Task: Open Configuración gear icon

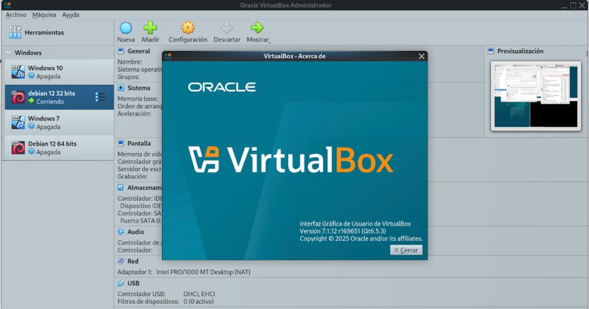Action: pos(187,28)
